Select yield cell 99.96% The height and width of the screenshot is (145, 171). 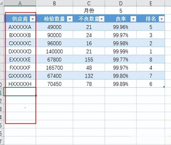(x=121, y=27)
